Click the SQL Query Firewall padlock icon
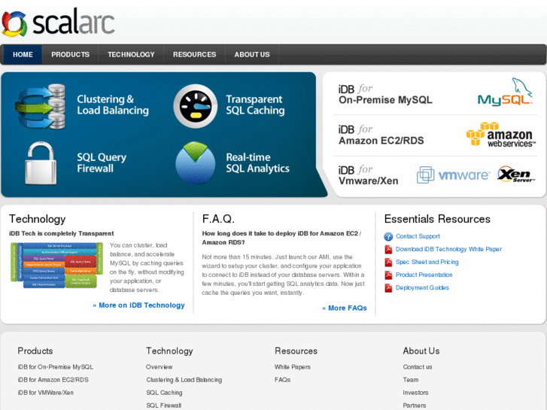547x410 pixels. point(41,162)
